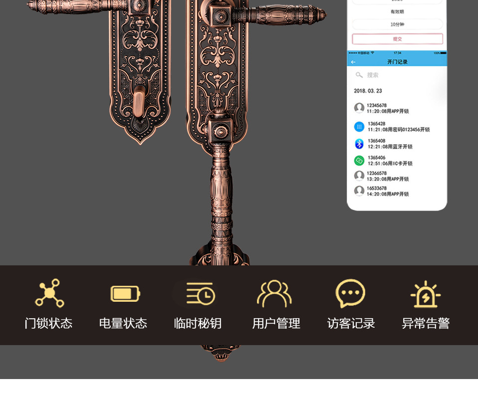Click the visitor record chat bubble icon

click(350, 294)
